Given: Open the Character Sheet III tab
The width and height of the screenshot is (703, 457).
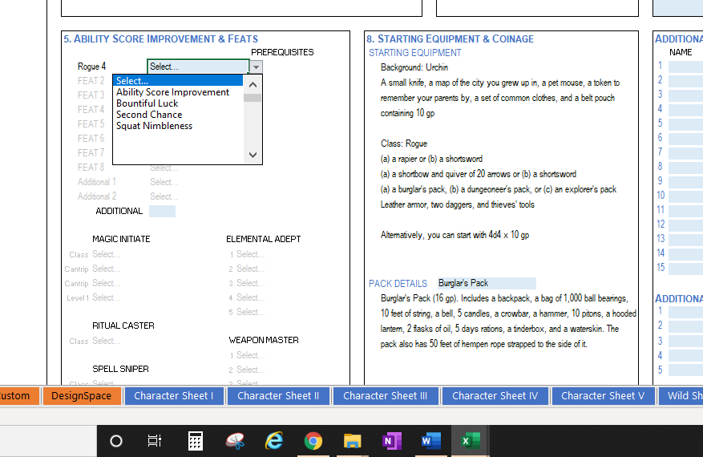Looking at the screenshot, I should tap(385, 396).
